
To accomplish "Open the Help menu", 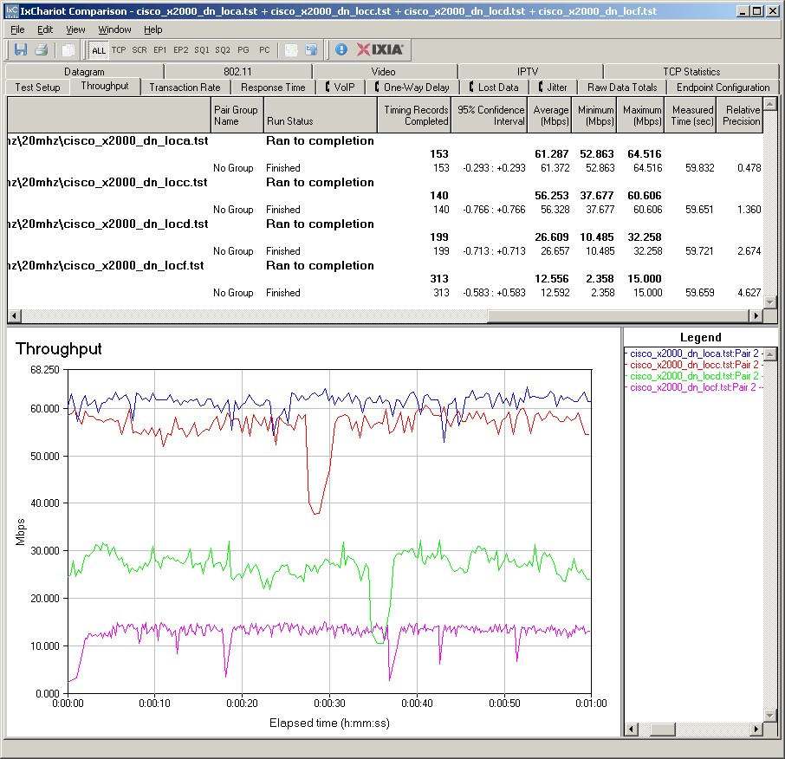I will click(x=153, y=29).
